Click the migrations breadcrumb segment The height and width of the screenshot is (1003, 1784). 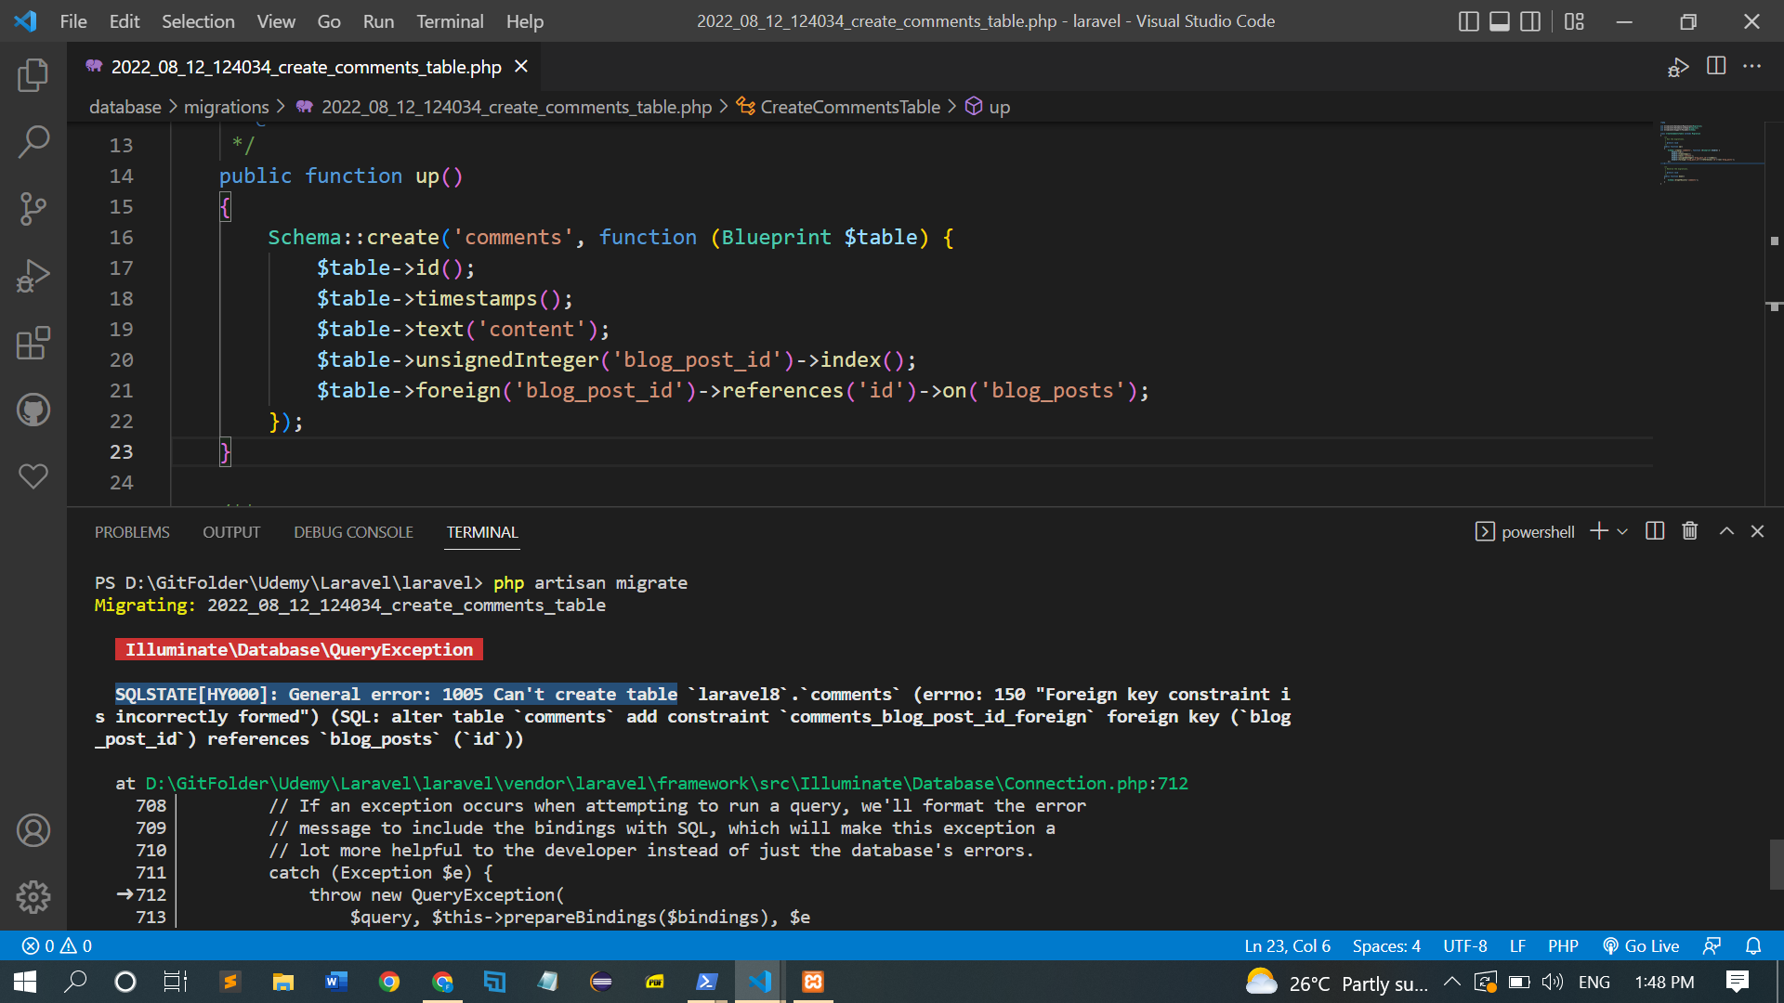tap(226, 107)
